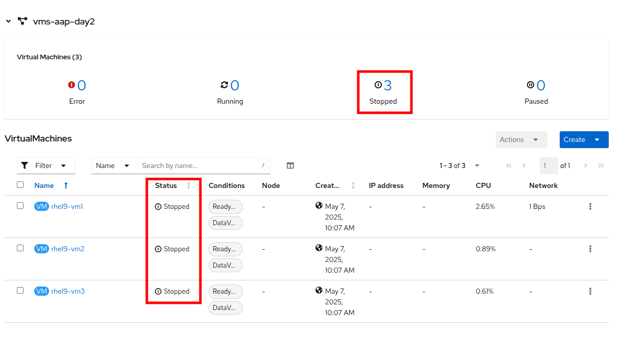Select the rhel9-vm1 row checkbox
The height and width of the screenshot is (356, 620).
point(20,205)
